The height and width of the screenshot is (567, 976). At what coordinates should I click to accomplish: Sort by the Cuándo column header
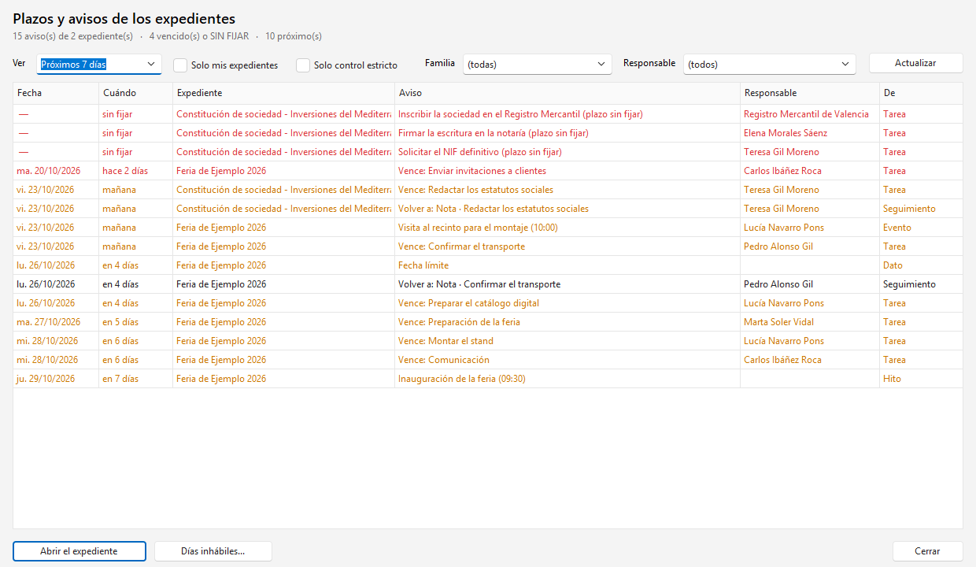135,93
